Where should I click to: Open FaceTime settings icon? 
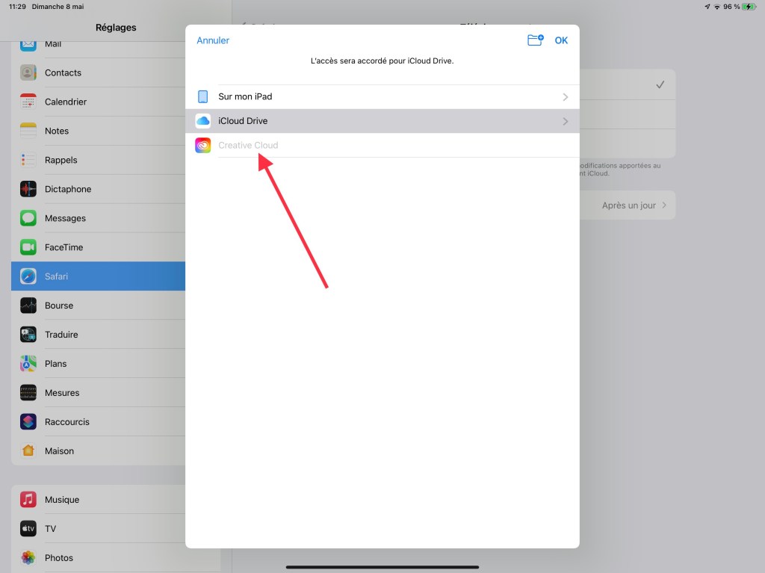(28, 247)
